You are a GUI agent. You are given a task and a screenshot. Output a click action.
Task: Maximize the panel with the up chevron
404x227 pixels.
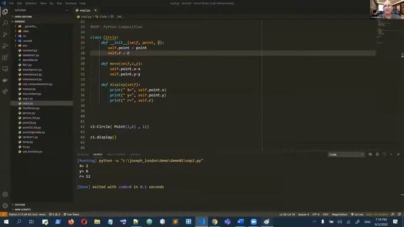[x=391, y=154]
